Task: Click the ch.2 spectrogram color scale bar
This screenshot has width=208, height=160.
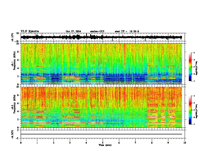Action: point(190,110)
